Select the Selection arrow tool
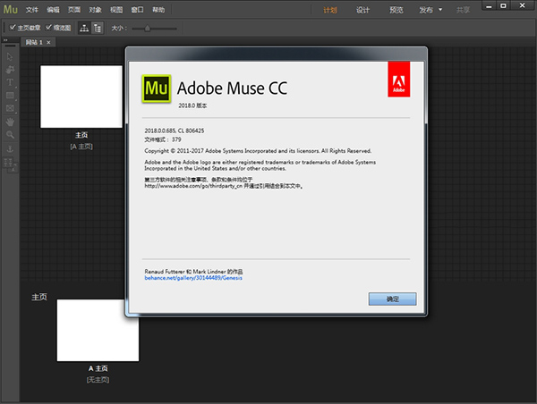 coord(9,56)
